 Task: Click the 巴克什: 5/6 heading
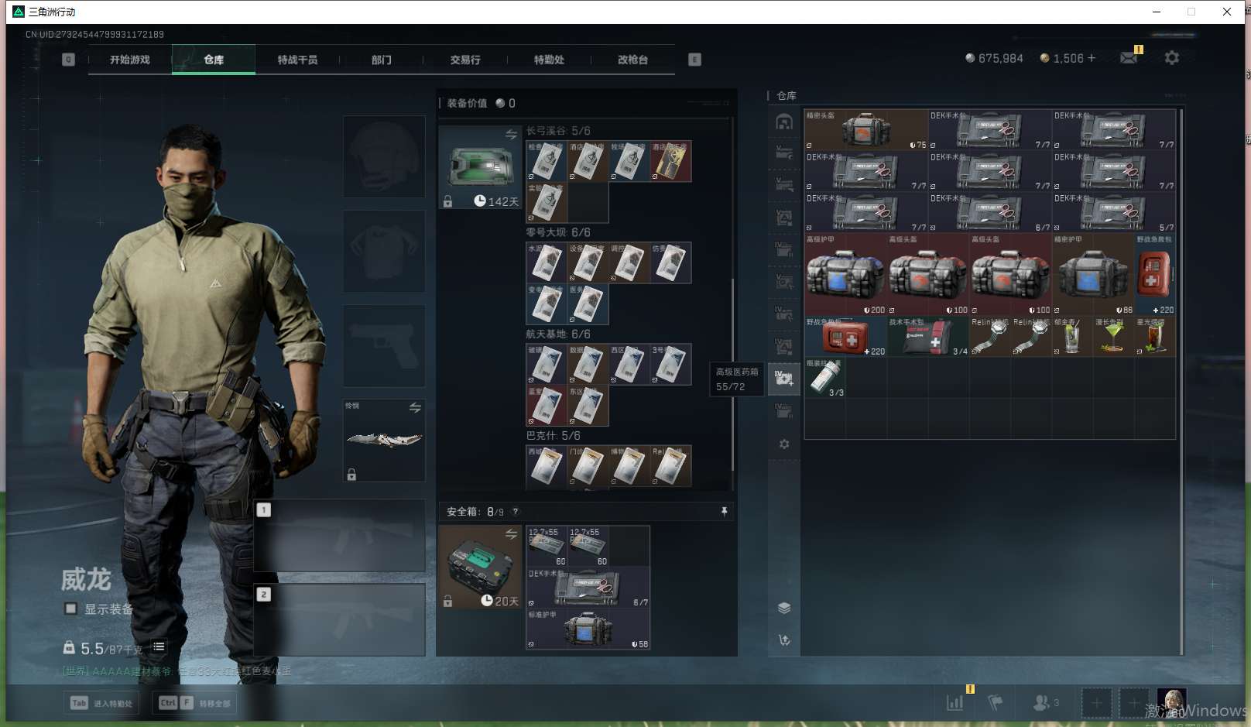[553, 436]
